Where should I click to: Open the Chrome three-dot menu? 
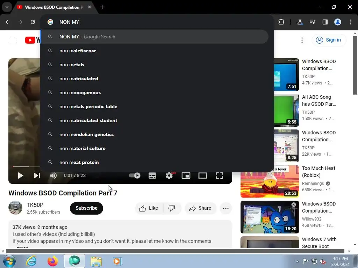[x=350, y=22]
